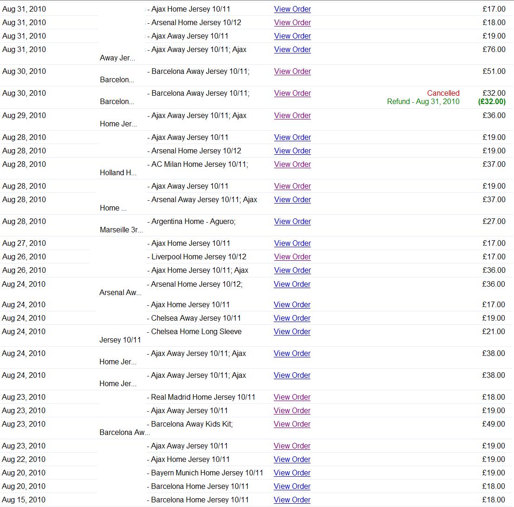This screenshot has width=514, height=507.
Task: Click 'Arsenal Away Jersey 10/11; Ajax' item text
Action: click(x=204, y=199)
